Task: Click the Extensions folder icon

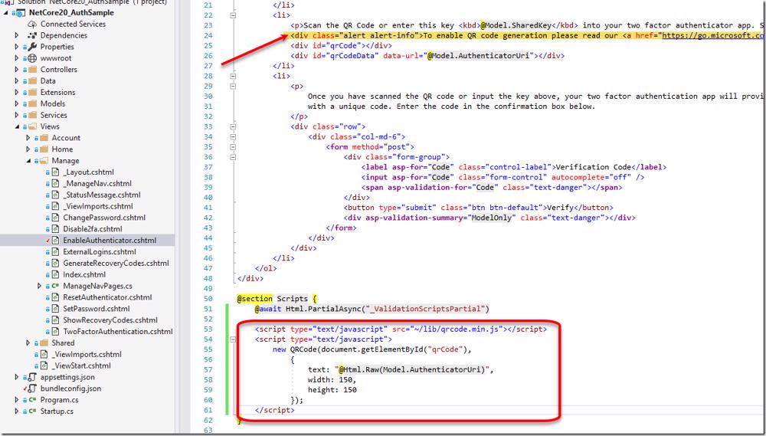Action: [x=32, y=93]
